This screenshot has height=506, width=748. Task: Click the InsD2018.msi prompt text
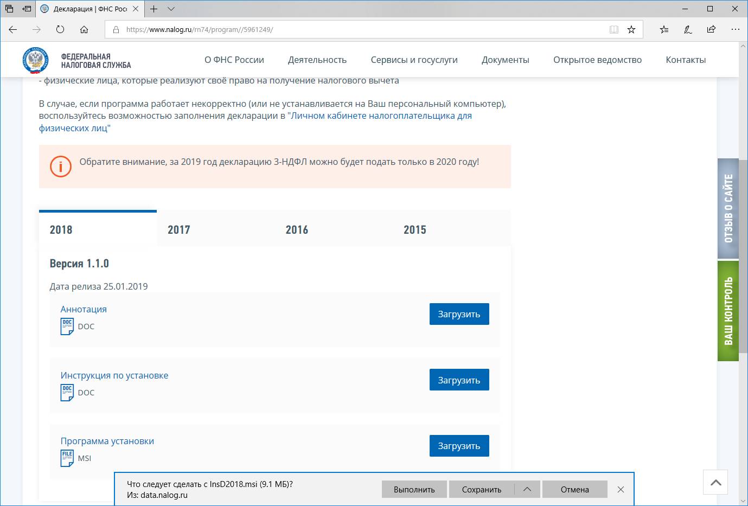210,484
